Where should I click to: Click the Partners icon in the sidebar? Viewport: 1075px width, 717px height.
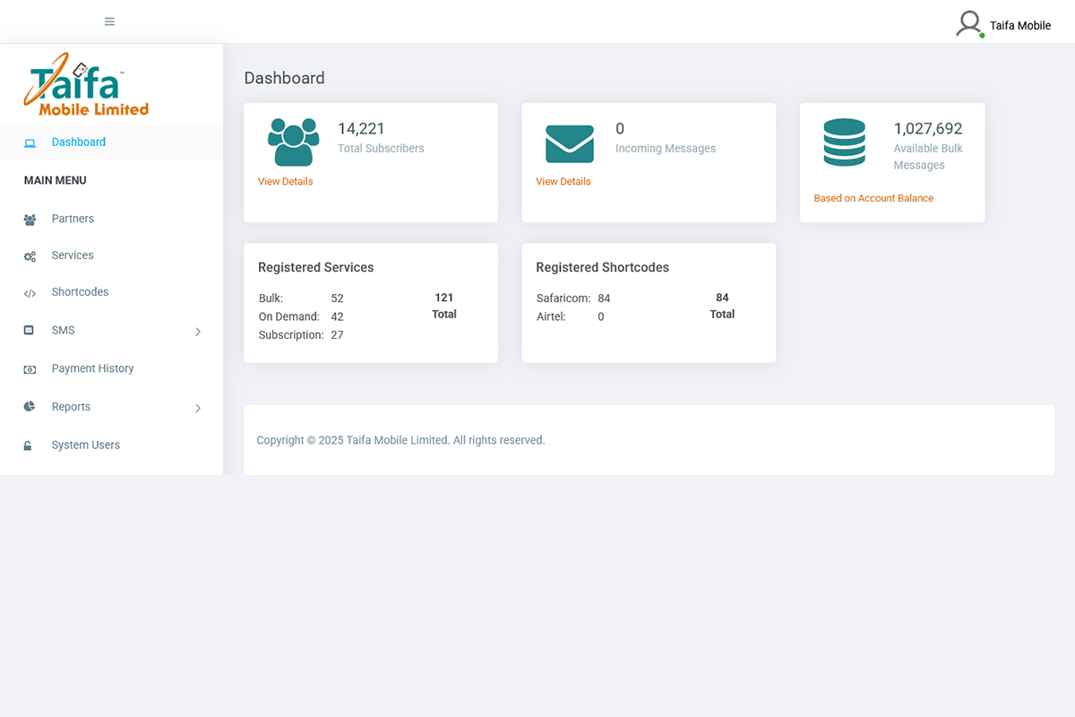tap(30, 219)
